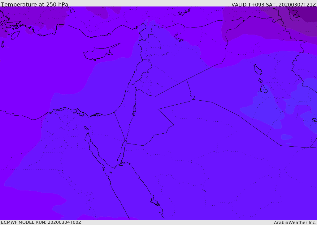Viewport: 317px width, 225px height.
Task: Click the Jordan–Iraq border line segment
Action: coord(189,88)
